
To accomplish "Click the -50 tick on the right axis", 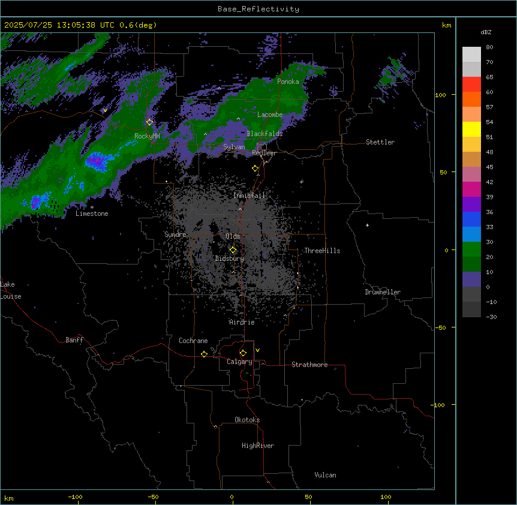I will tap(440, 327).
